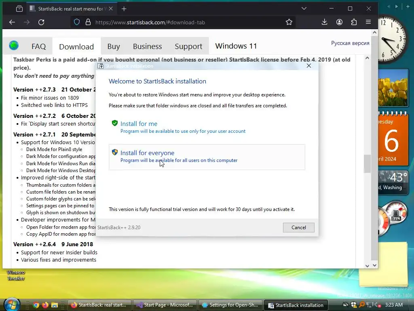Click sidebar previous gadgets arrow
The width and height of the screenshot is (414, 311).
click(x=389, y=6)
